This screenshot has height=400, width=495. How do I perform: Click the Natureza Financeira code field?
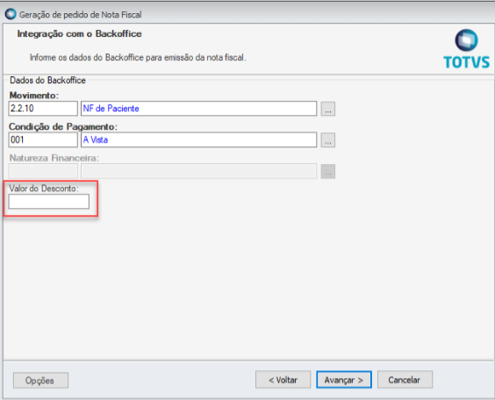pyautogui.click(x=43, y=171)
